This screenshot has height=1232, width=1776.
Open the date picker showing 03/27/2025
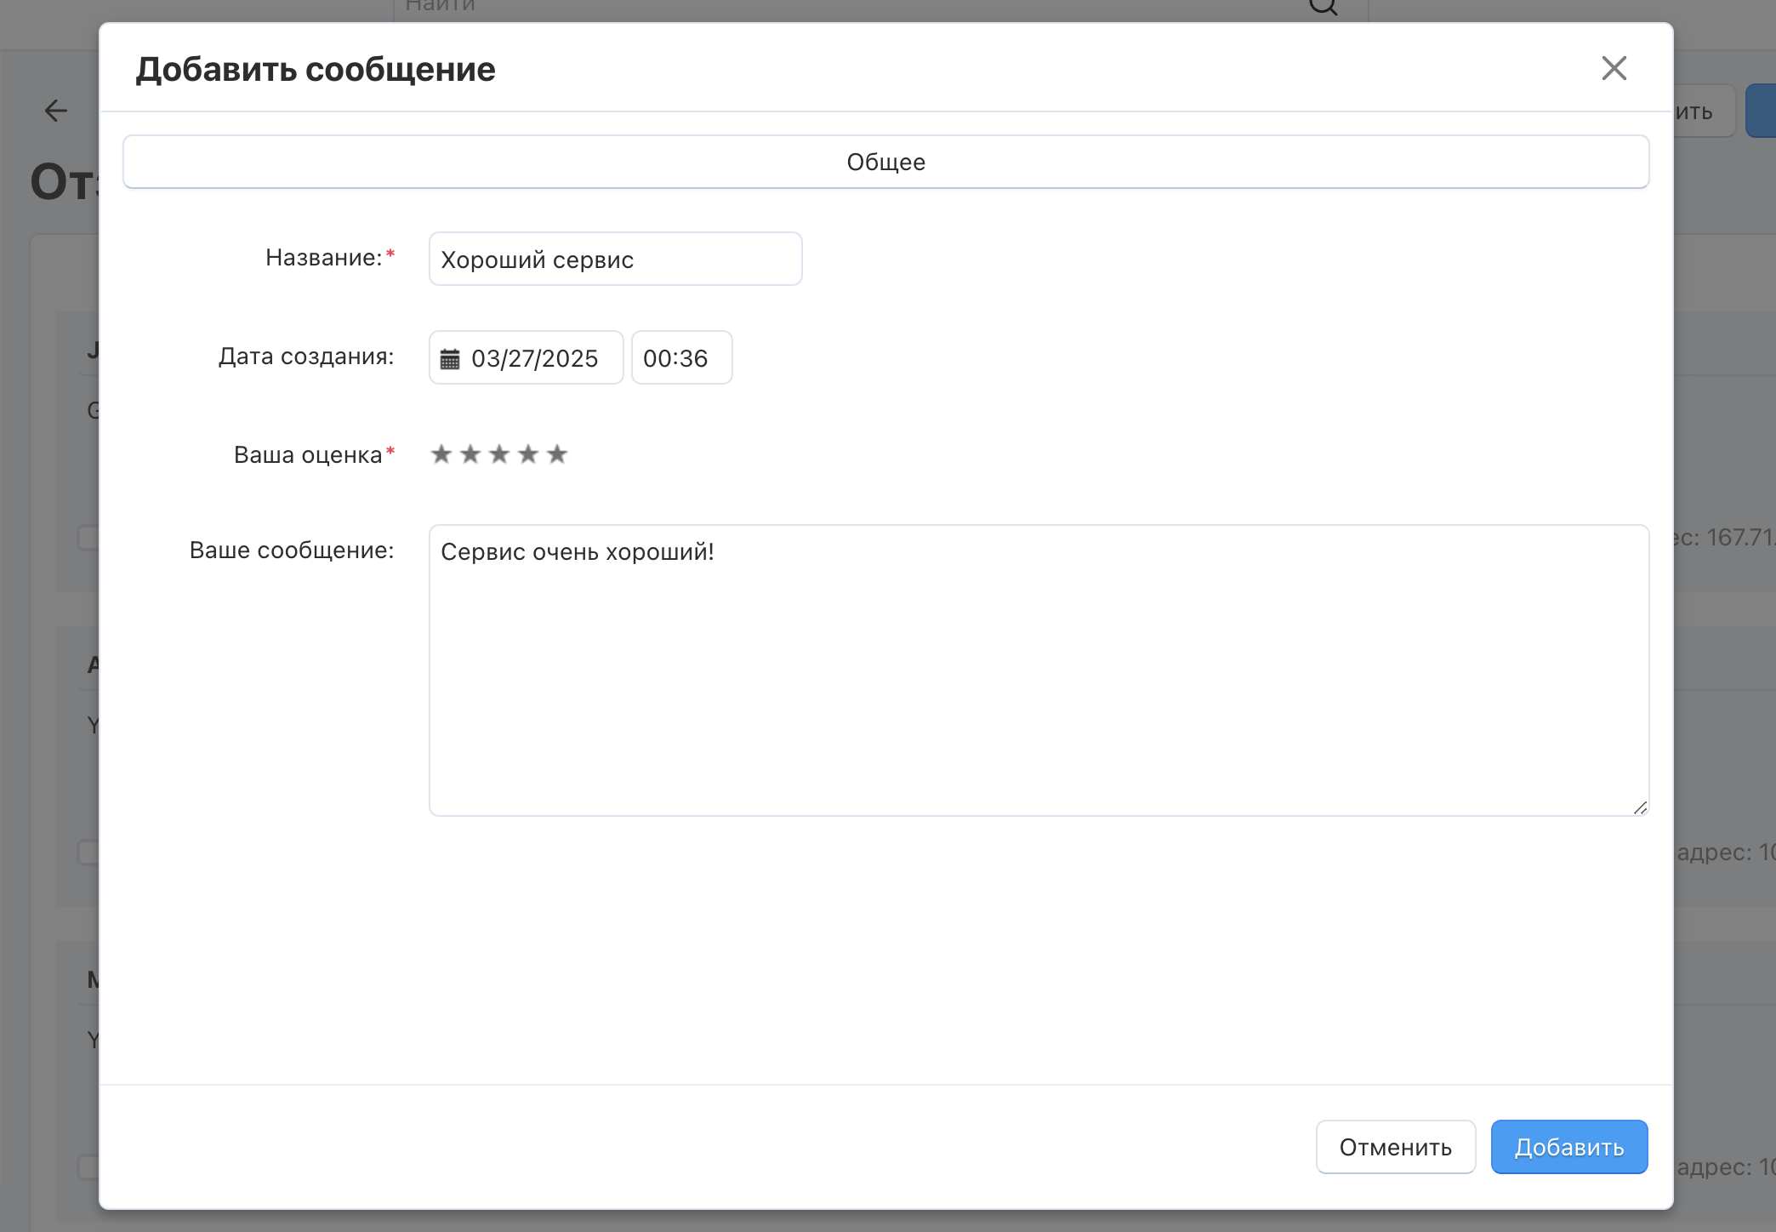click(x=534, y=358)
